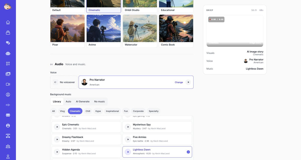
Task: Open the robot icon in sidebar
Action: pyautogui.click(x=8, y=53)
